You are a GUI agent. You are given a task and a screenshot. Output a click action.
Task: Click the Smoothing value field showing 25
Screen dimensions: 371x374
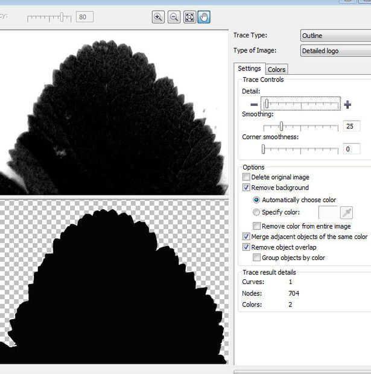(352, 126)
